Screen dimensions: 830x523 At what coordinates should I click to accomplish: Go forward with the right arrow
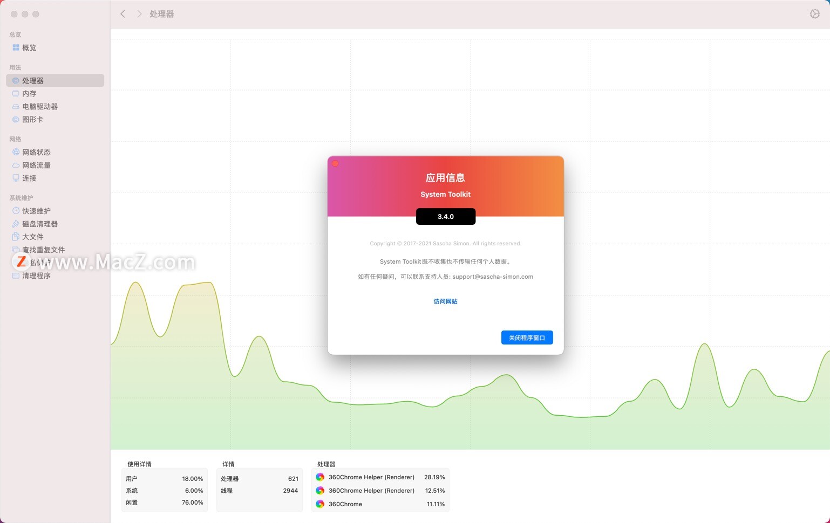point(139,14)
